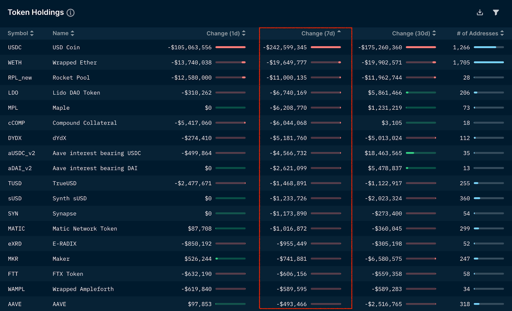
Task: Select the sUSD symbol cell
Action: 15,198
